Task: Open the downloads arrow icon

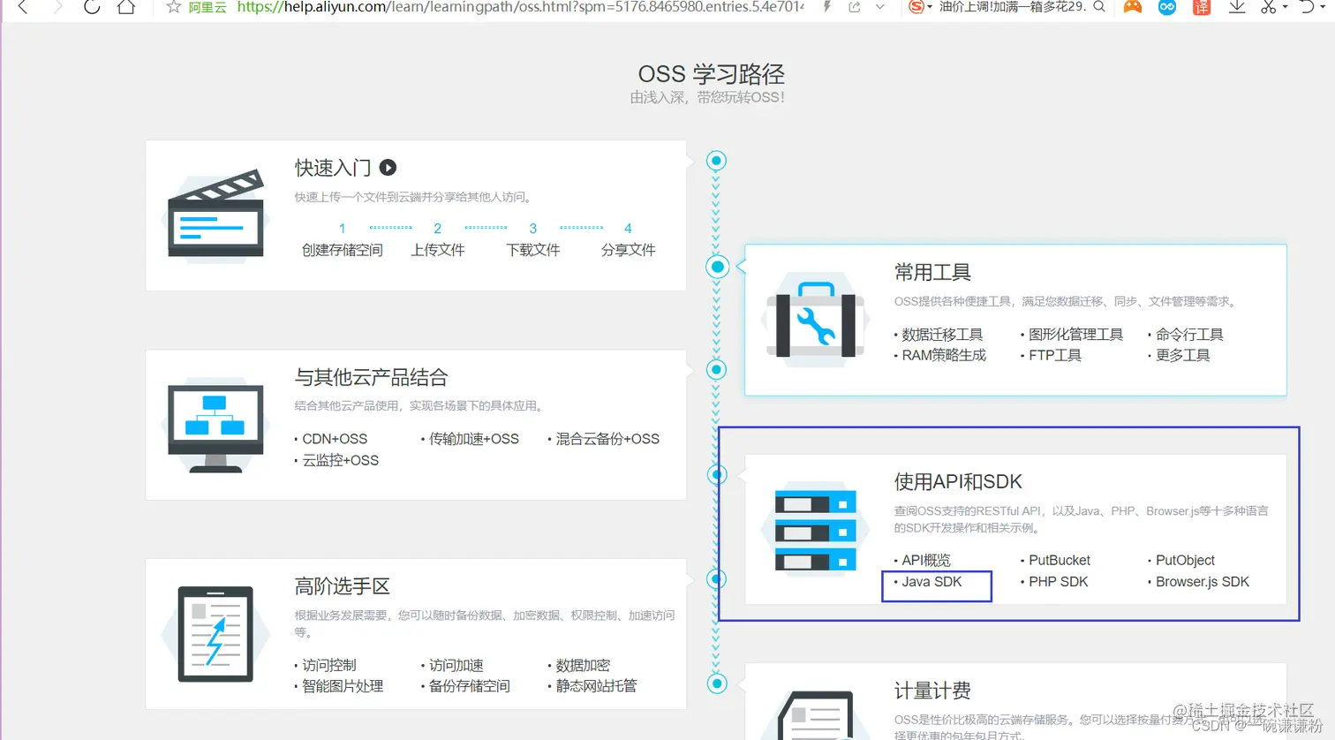Action: [x=1237, y=7]
